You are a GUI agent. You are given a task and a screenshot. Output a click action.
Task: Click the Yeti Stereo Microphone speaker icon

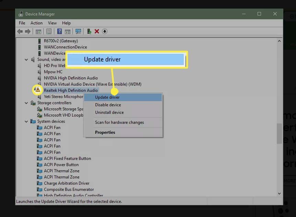pyautogui.click(x=39, y=97)
